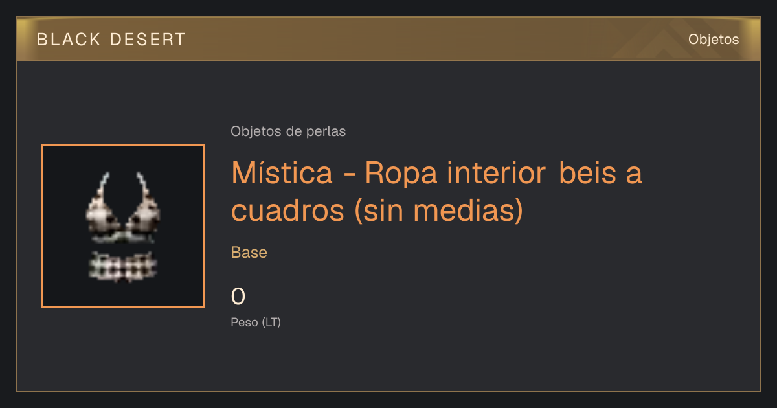Click the BLACK DESERT logo text

pyautogui.click(x=111, y=40)
